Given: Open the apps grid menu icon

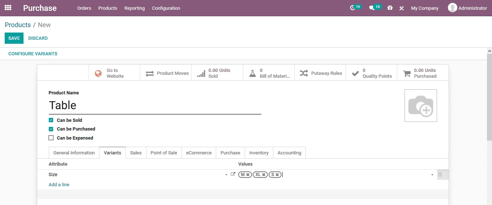Looking at the screenshot, I should point(8,8).
